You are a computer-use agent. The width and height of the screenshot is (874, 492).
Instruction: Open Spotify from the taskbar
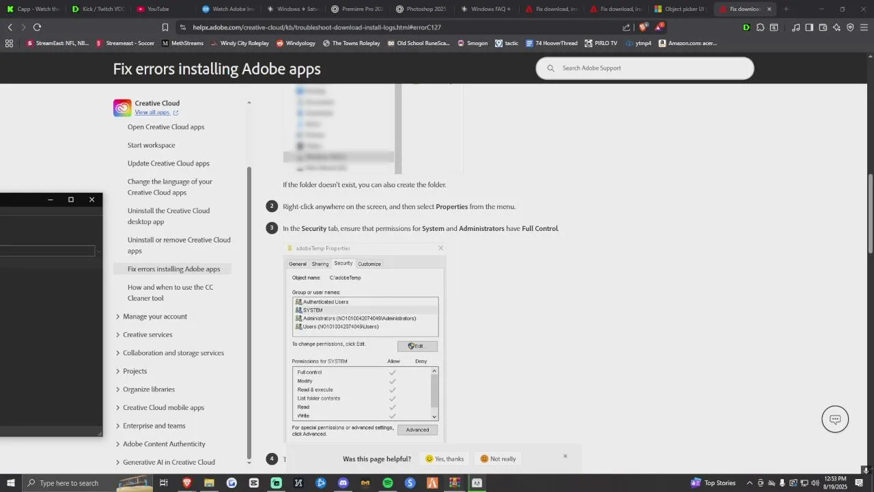click(x=388, y=483)
